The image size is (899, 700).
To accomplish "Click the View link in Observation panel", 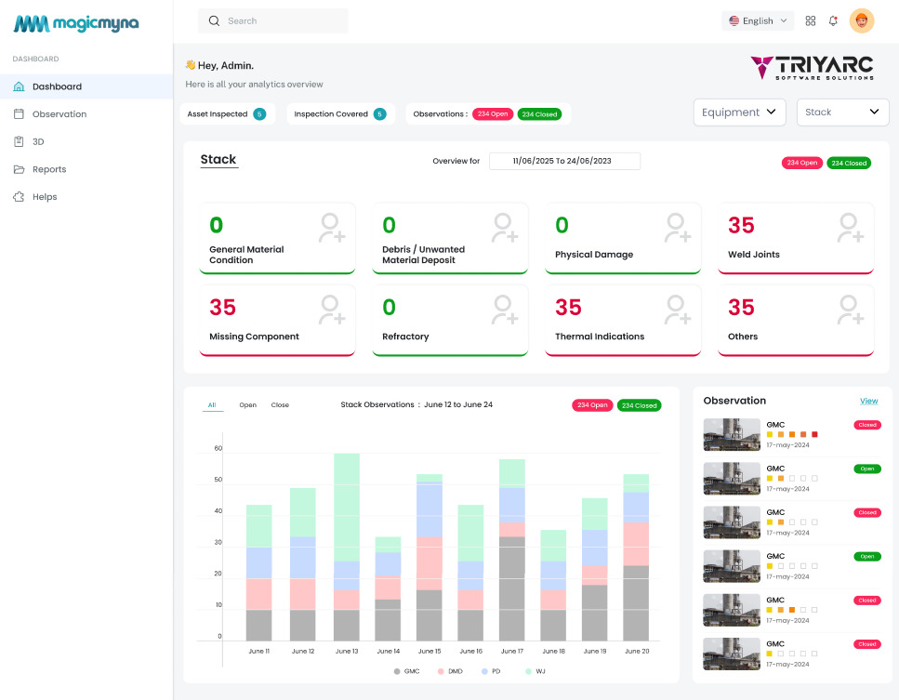I will tap(868, 402).
